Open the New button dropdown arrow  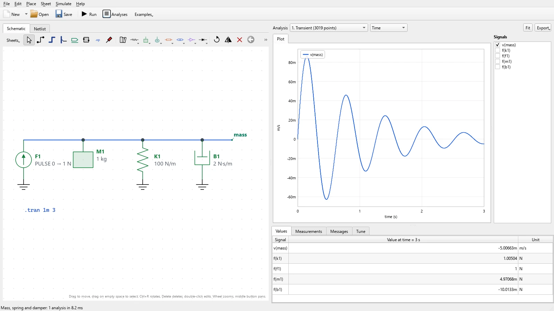26,14
